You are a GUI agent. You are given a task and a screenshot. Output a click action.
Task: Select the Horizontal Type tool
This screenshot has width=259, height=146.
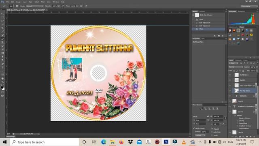tap(2, 68)
